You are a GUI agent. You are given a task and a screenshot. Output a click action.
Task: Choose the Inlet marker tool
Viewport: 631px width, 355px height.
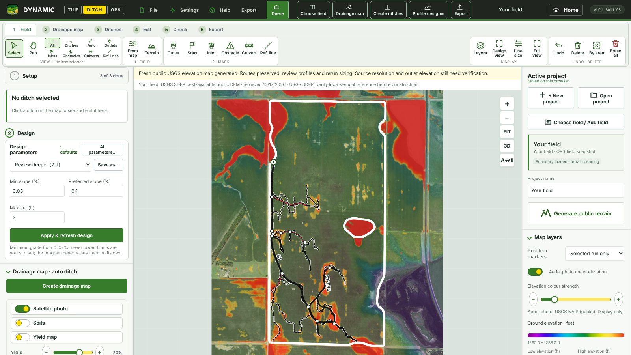(x=211, y=49)
